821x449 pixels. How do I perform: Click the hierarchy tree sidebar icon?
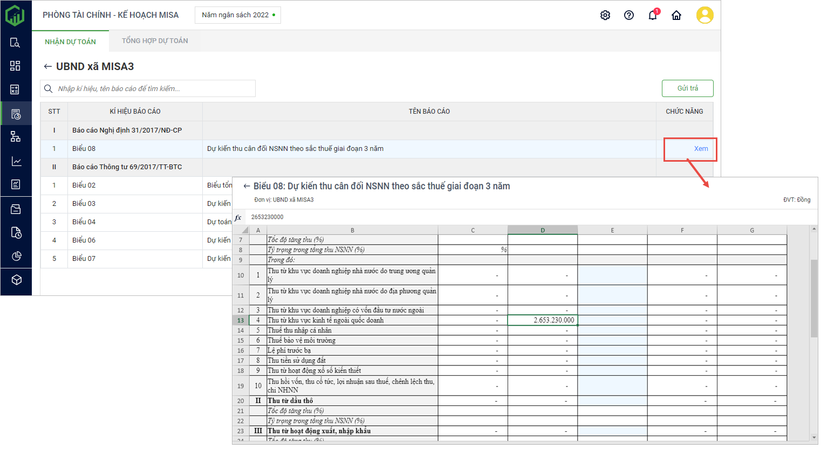click(15, 137)
